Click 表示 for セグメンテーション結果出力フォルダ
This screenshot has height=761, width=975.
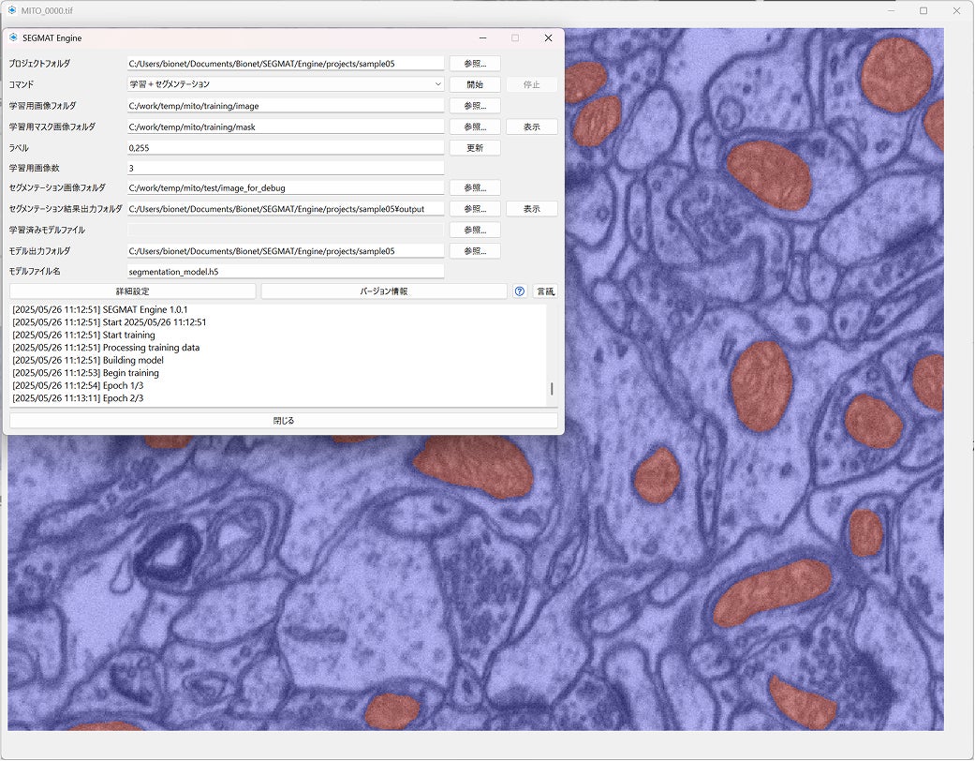click(x=531, y=209)
